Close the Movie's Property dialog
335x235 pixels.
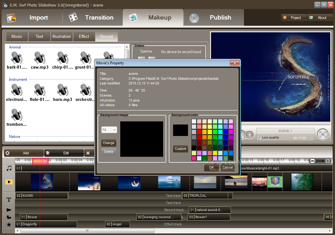tap(235, 63)
